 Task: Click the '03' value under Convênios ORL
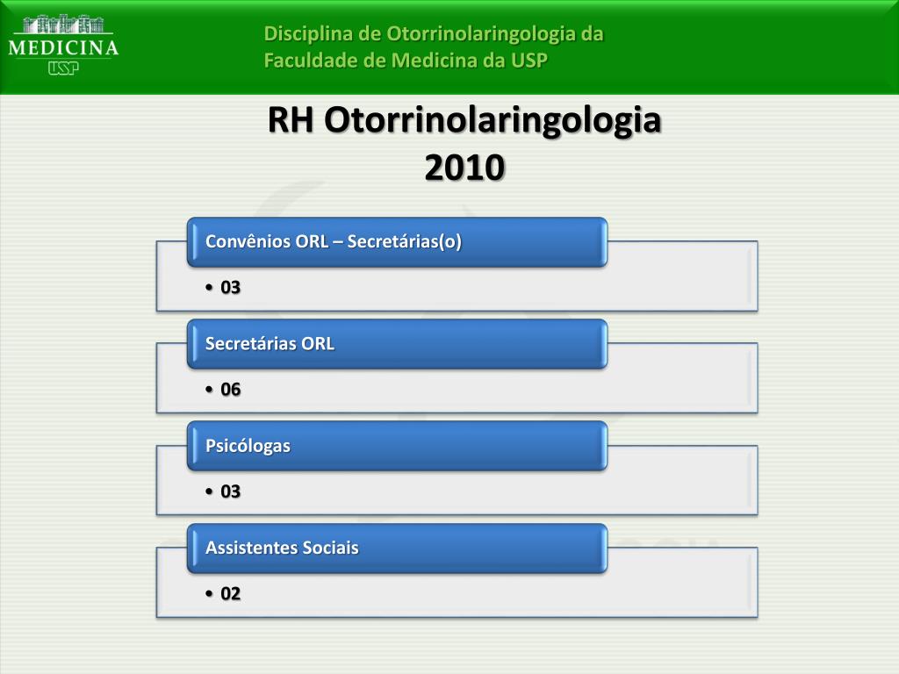pyautogui.click(x=231, y=287)
